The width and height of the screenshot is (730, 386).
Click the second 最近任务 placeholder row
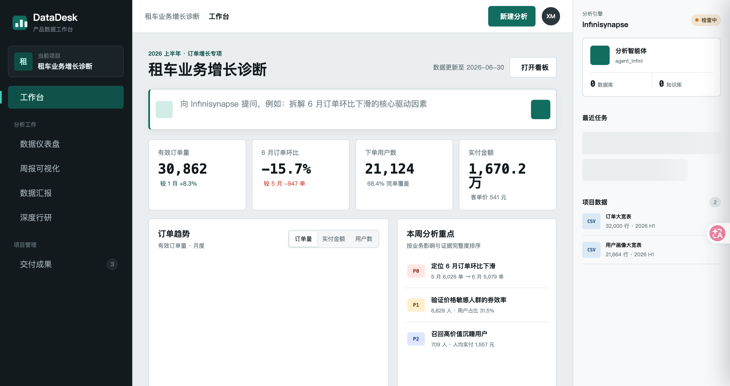[635, 170]
